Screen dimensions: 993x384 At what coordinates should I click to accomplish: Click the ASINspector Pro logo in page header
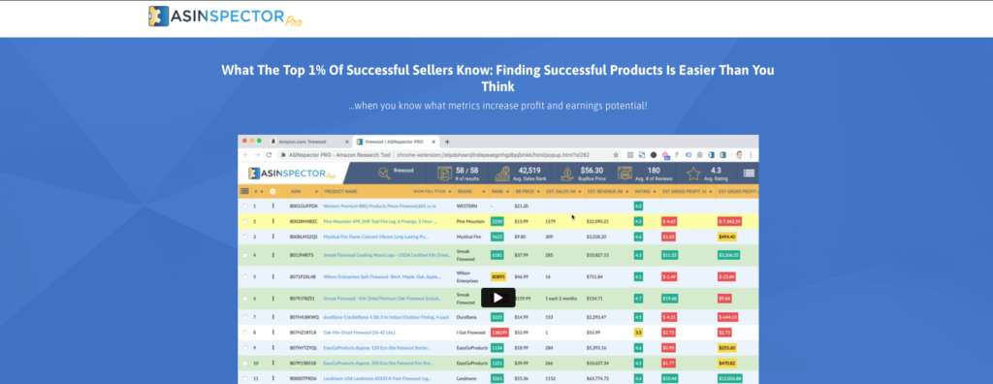click(x=225, y=16)
